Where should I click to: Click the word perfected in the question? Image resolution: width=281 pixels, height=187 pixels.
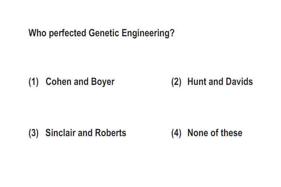(67, 33)
